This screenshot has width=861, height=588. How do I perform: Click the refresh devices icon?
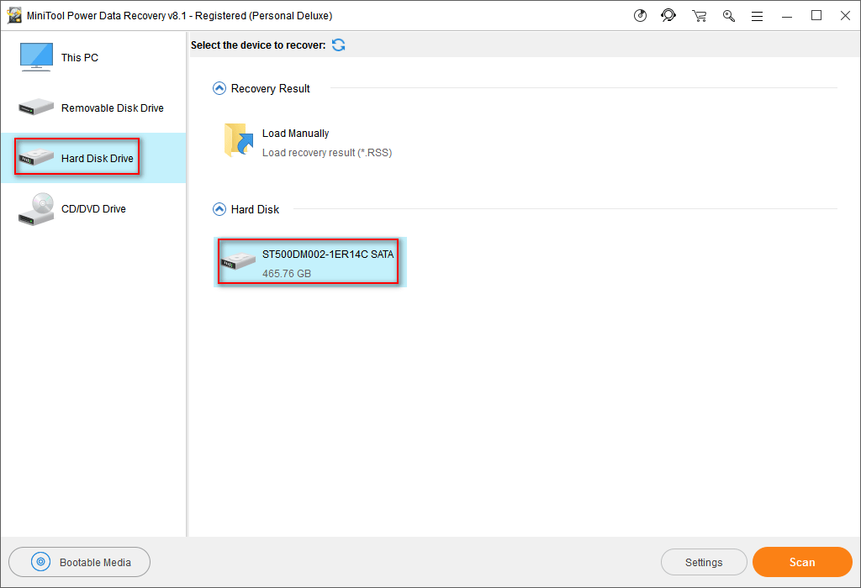[x=338, y=45]
